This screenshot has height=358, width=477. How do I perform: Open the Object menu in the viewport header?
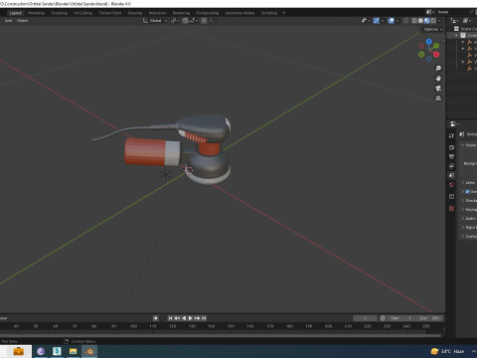point(23,21)
